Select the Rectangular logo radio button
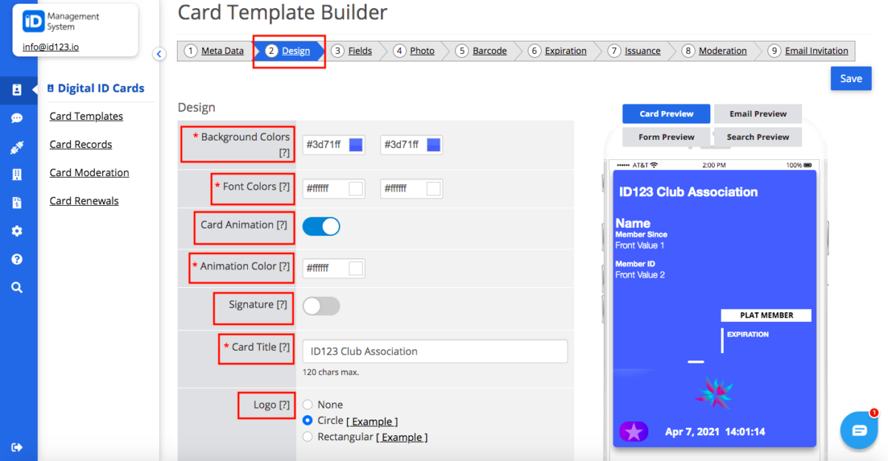The width and height of the screenshot is (888, 461). coord(308,437)
